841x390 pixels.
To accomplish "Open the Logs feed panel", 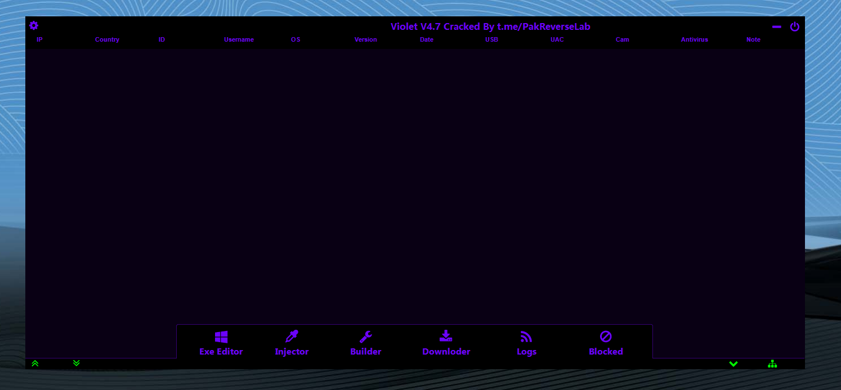I will pos(526,343).
